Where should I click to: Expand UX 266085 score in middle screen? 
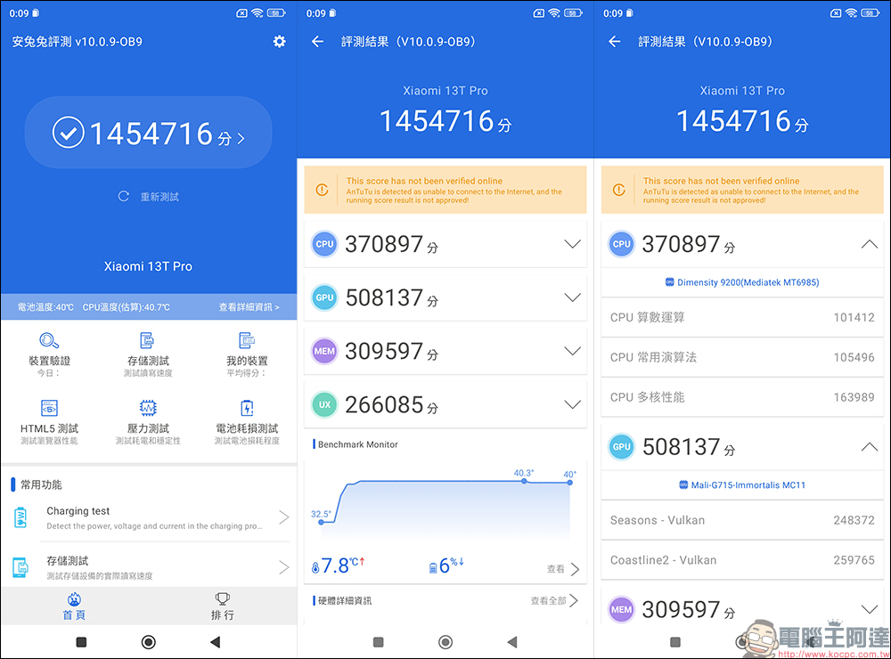572,404
